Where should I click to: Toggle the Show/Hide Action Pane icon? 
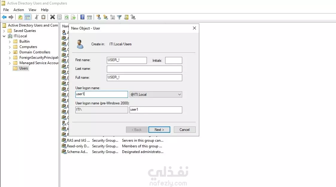coord(89,17)
